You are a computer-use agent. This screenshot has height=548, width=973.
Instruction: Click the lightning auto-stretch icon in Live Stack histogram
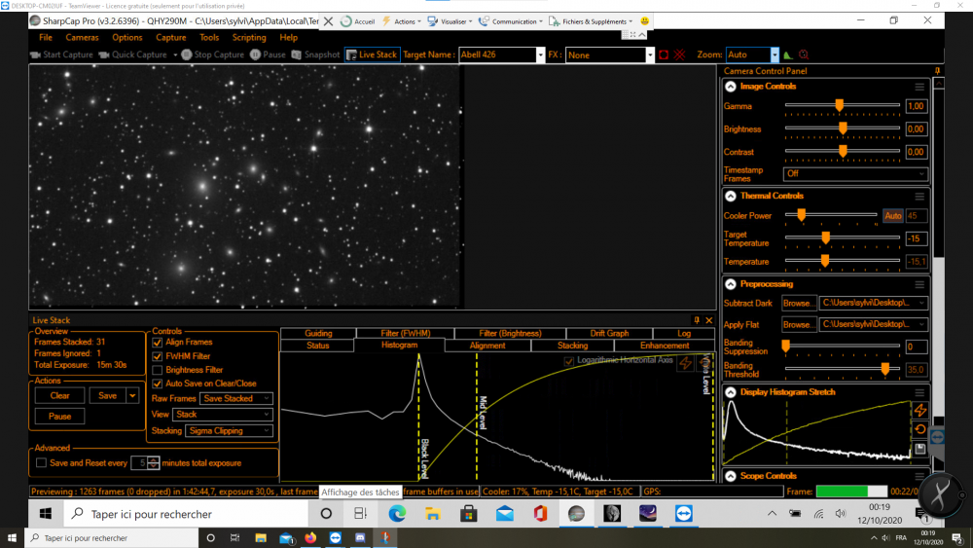click(x=685, y=363)
